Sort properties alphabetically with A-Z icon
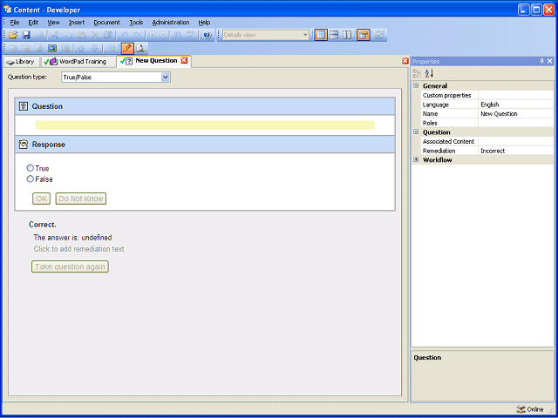The image size is (558, 418). pos(429,73)
